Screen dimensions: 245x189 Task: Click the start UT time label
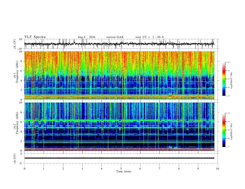[149, 37]
